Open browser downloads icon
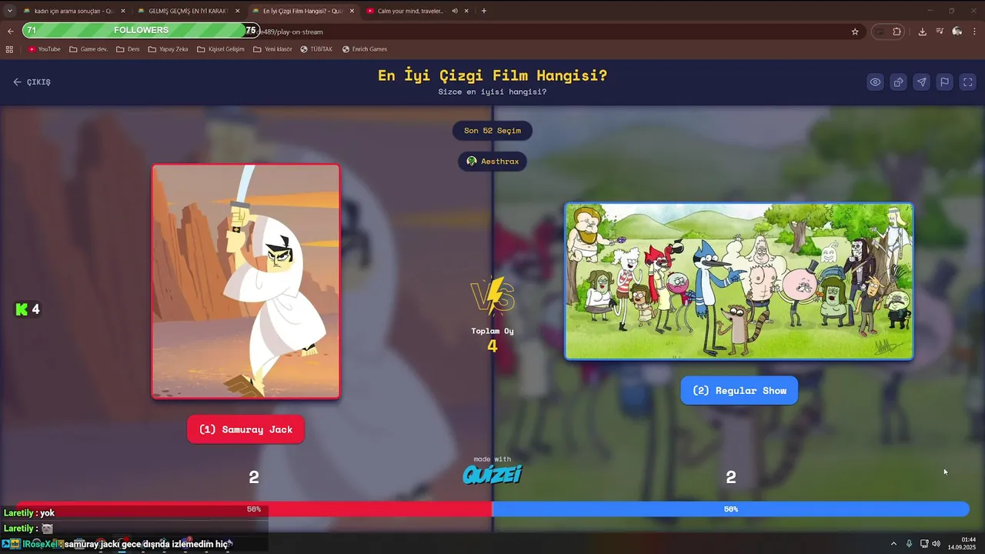Viewport: 985px width, 554px height. 922,32
